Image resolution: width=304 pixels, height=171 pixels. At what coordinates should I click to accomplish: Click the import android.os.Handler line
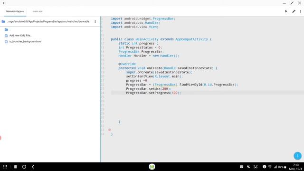tap(135, 23)
